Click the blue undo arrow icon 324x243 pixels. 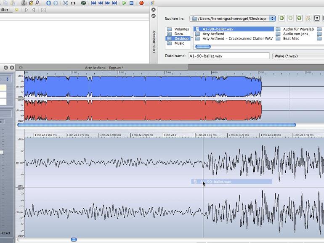[48, 3]
